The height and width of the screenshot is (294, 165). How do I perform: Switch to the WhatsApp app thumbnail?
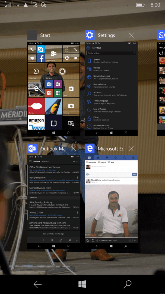click(161, 89)
